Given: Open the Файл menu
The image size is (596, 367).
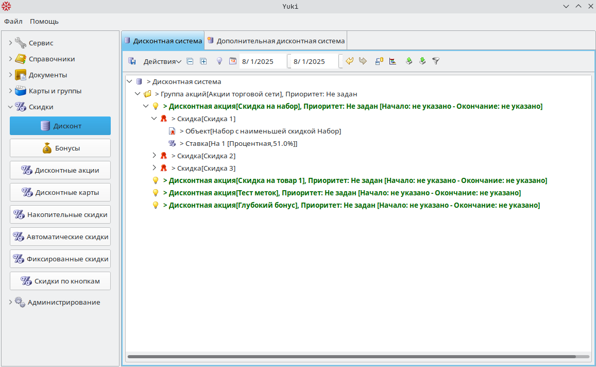Looking at the screenshot, I should (x=13, y=22).
